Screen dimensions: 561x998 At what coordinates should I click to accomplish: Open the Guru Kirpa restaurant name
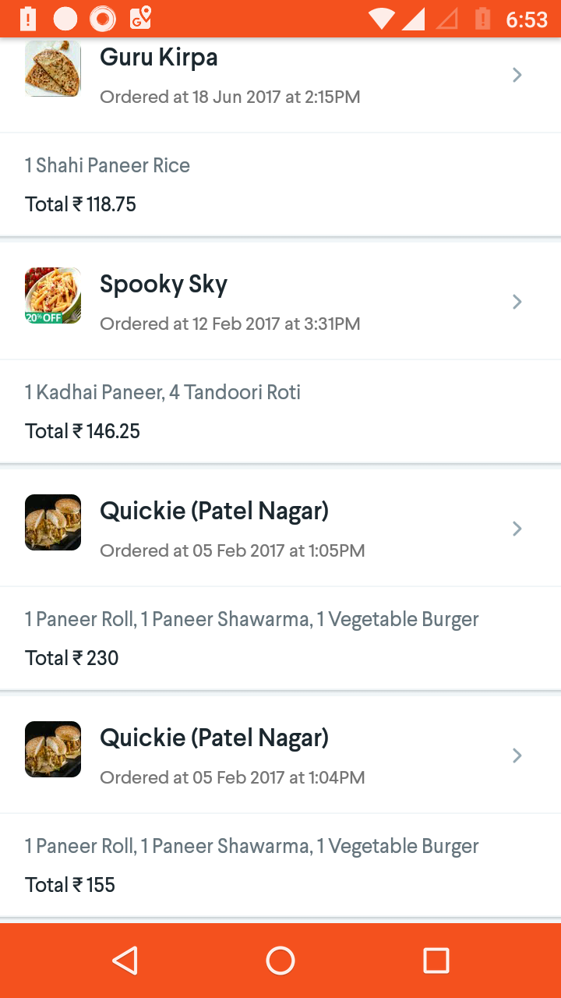pos(159,58)
